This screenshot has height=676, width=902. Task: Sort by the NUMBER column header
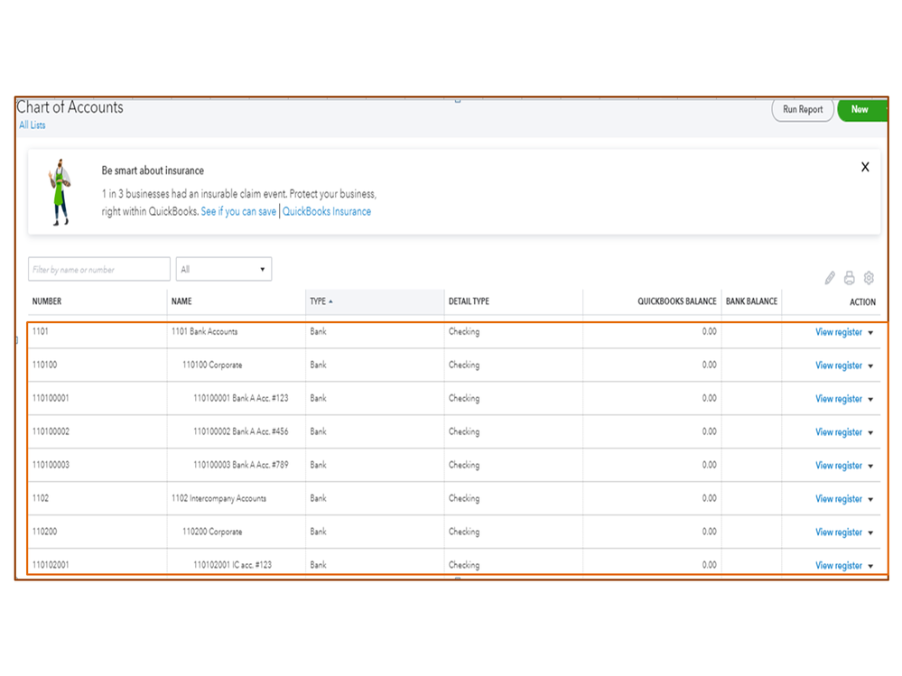[x=47, y=301]
